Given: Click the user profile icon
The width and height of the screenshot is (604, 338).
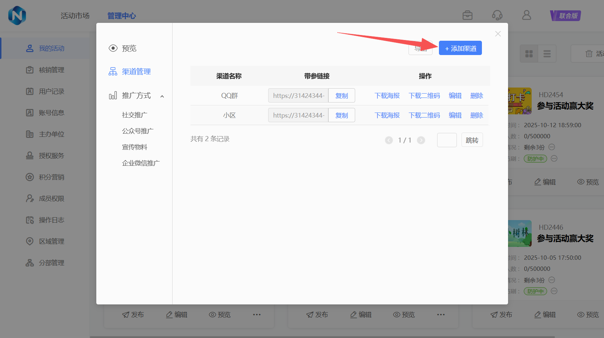Looking at the screenshot, I should pos(526,15).
